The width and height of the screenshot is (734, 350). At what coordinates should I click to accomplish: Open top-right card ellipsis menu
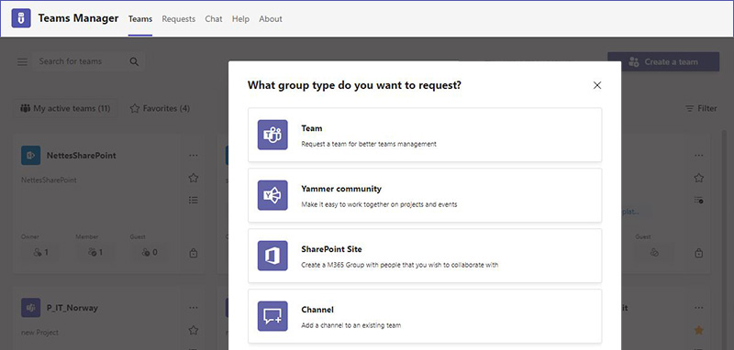coord(699,155)
